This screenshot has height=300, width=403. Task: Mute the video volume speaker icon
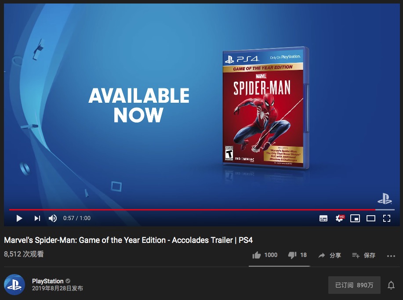(53, 218)
